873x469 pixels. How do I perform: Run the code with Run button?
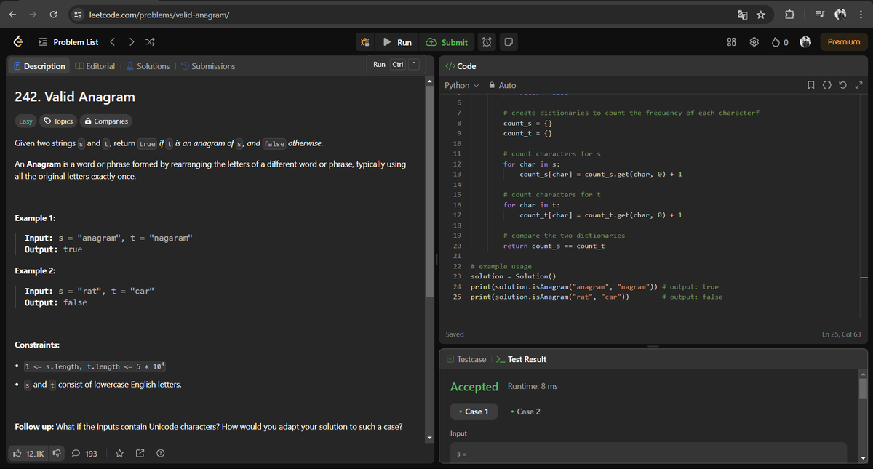pyautogui.click(x=398, y=42)
